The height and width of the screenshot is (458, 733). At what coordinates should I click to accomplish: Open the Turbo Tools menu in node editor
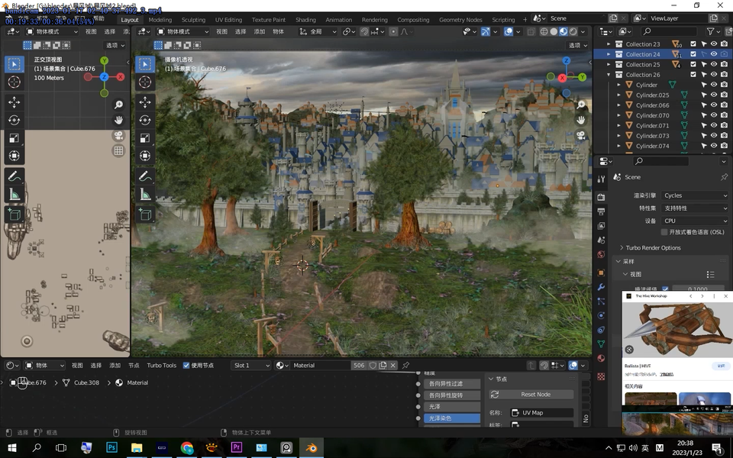click(161, 366)
